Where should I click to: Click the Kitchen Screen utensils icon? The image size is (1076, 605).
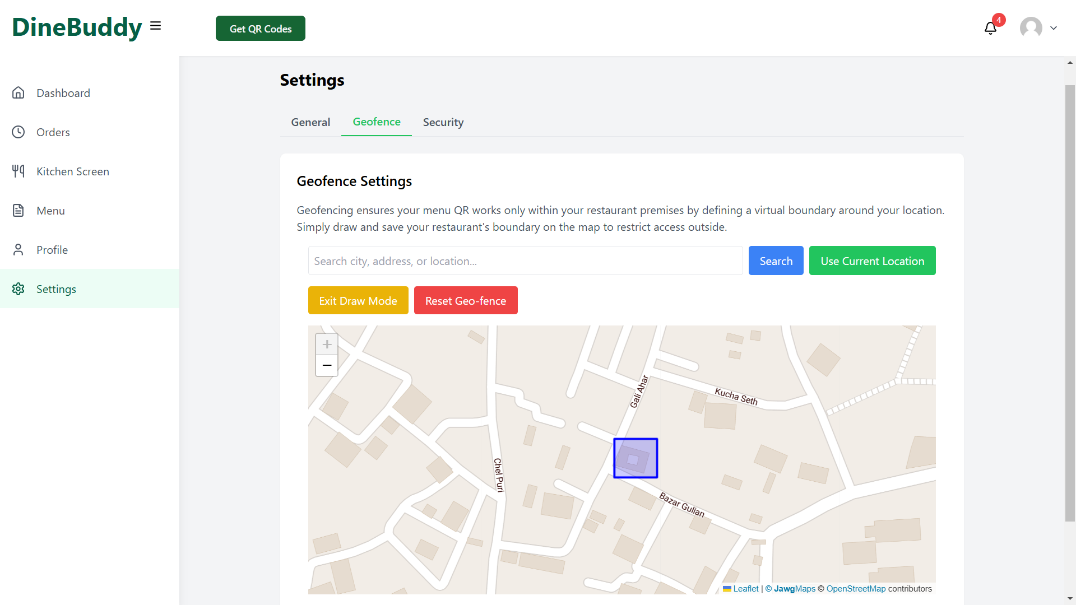pyautogui.click(x=18, y=171)
